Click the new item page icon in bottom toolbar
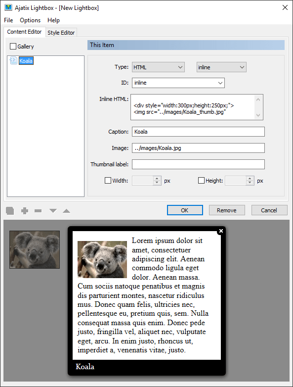This screenshot has width=293, height=387. tap(10, 211)
